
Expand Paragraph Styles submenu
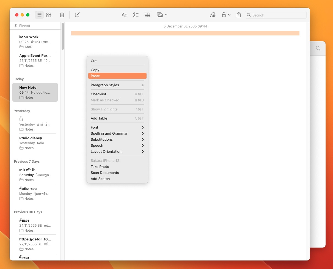pos(117,85)
